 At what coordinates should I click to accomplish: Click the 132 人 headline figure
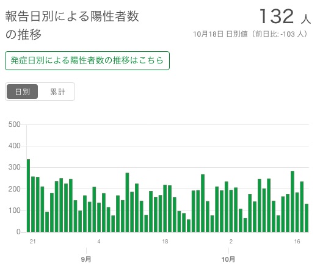tap(285, 16)
